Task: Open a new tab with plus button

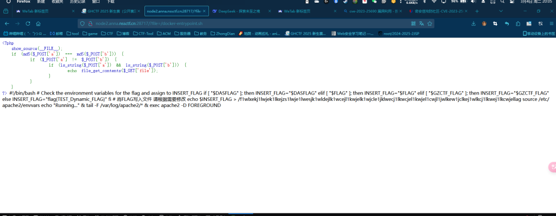Action: click(477, 11)
